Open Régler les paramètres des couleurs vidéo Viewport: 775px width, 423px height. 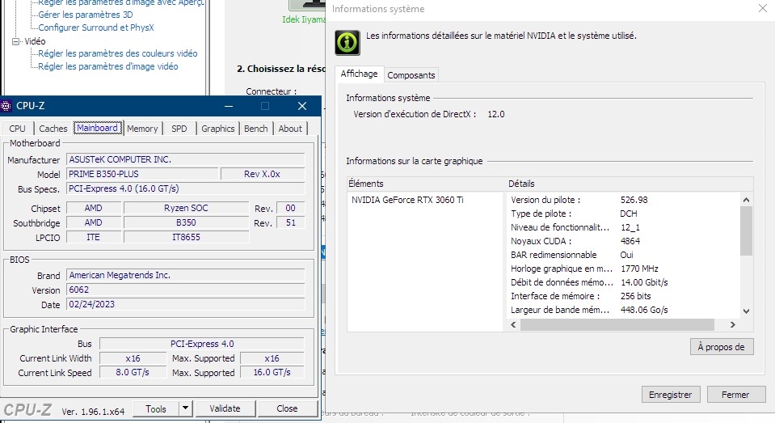pos(117,53)
